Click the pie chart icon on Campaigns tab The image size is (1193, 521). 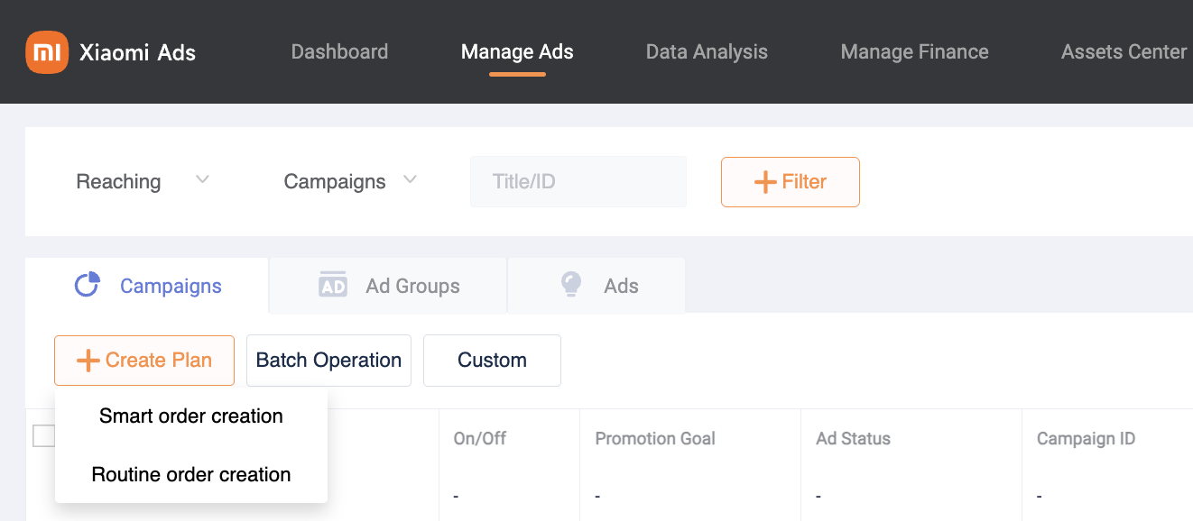88,286
